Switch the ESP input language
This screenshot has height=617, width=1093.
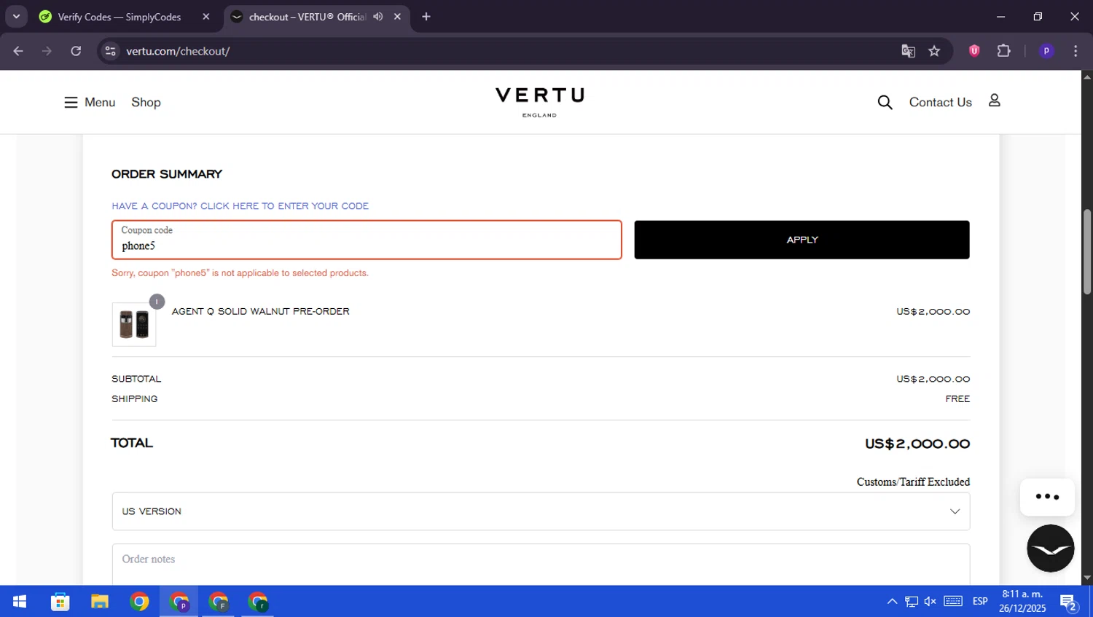tap(980, 602)
